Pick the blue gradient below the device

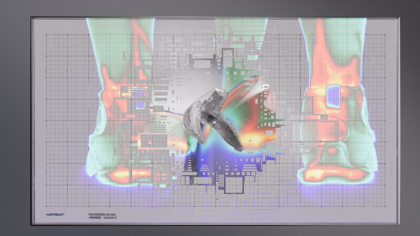tap(207, 157)
